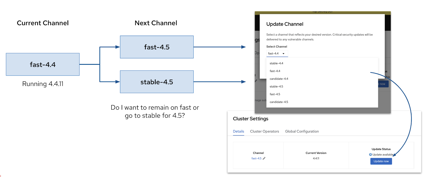This screenshot has height=177, width=425.
Task: Open the fast-4.5 channel link
Action: (x=256, y=158)
